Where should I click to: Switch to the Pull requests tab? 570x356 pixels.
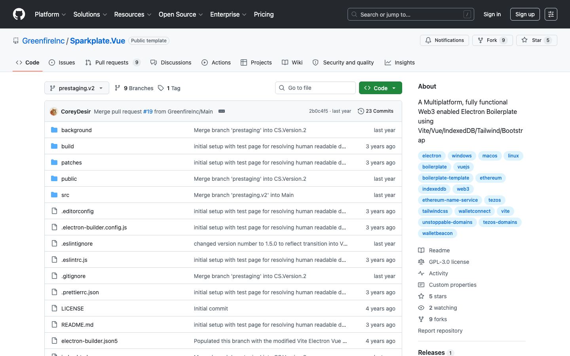(113, 62)
